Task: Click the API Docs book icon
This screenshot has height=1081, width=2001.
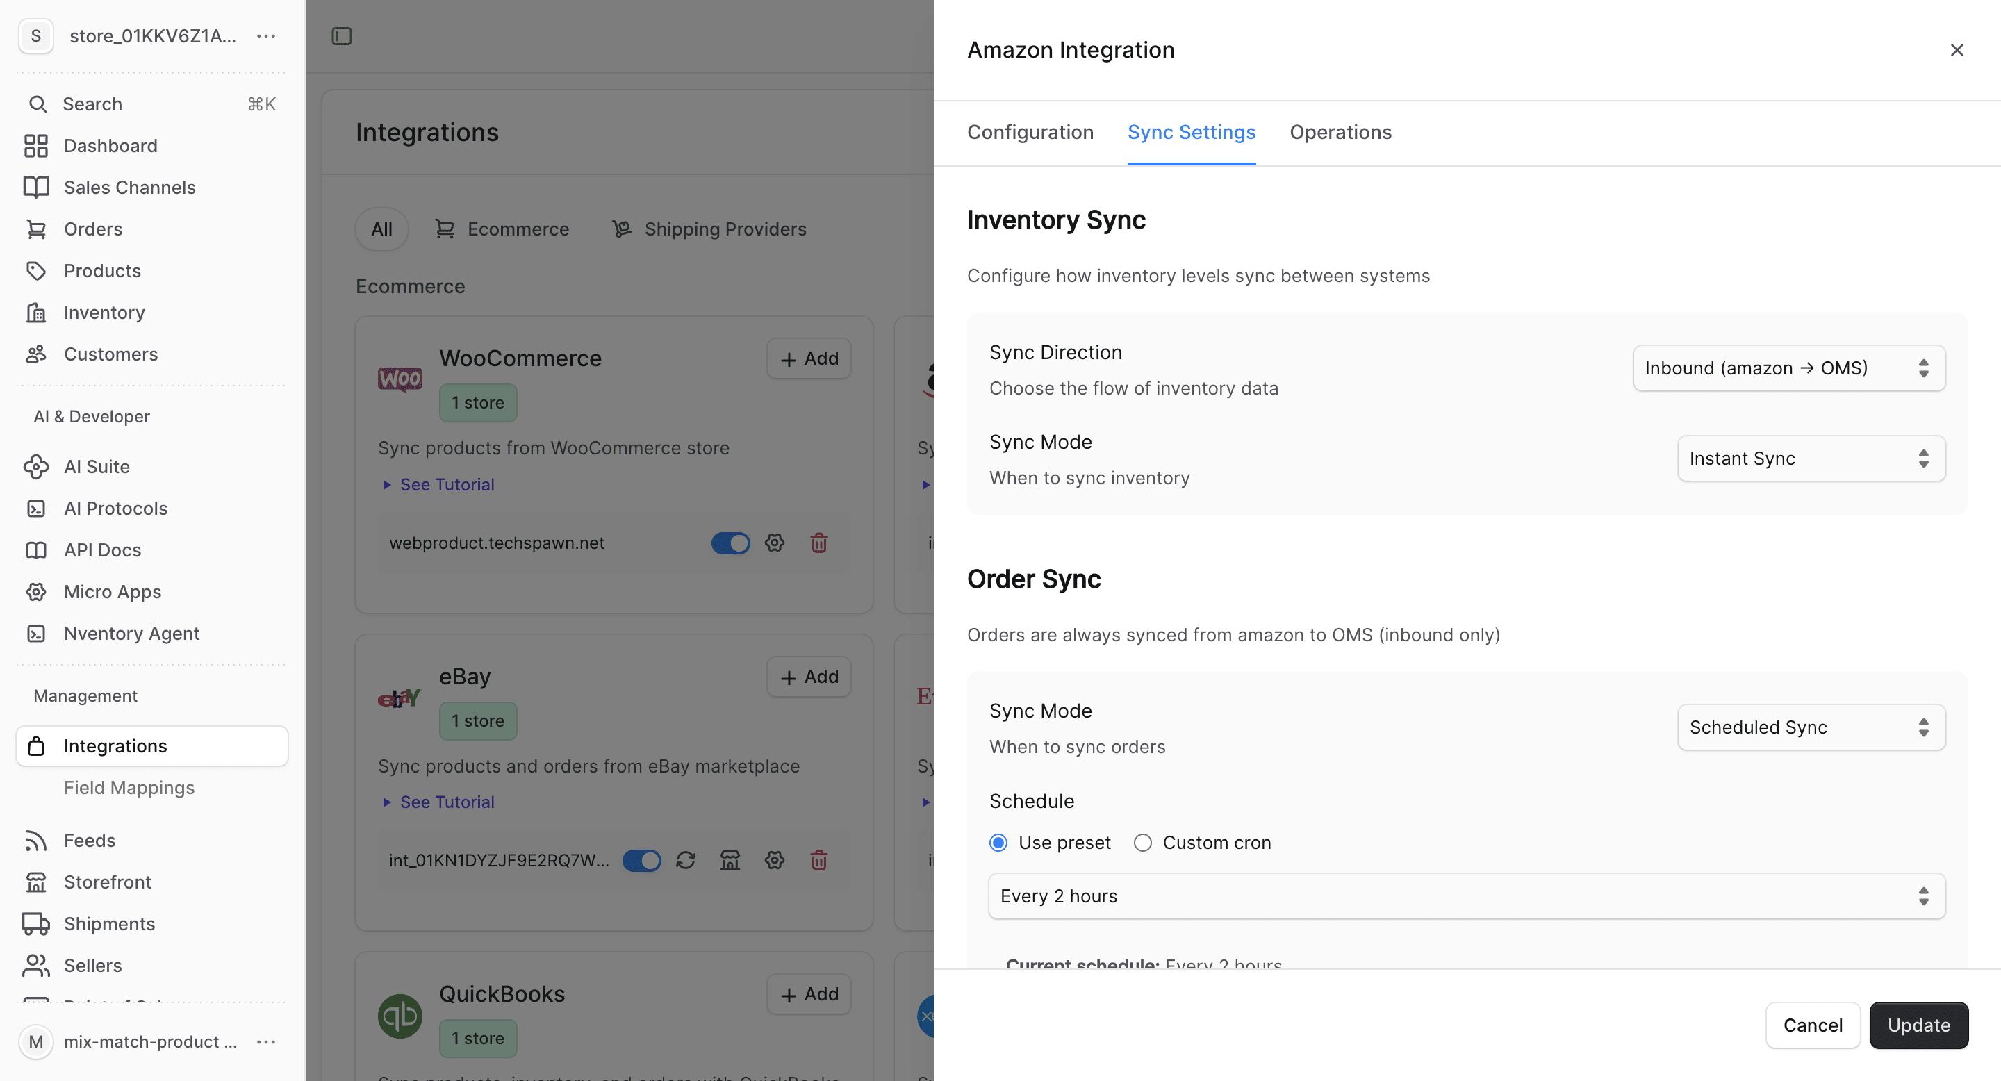Action: [x=35, y=550]
